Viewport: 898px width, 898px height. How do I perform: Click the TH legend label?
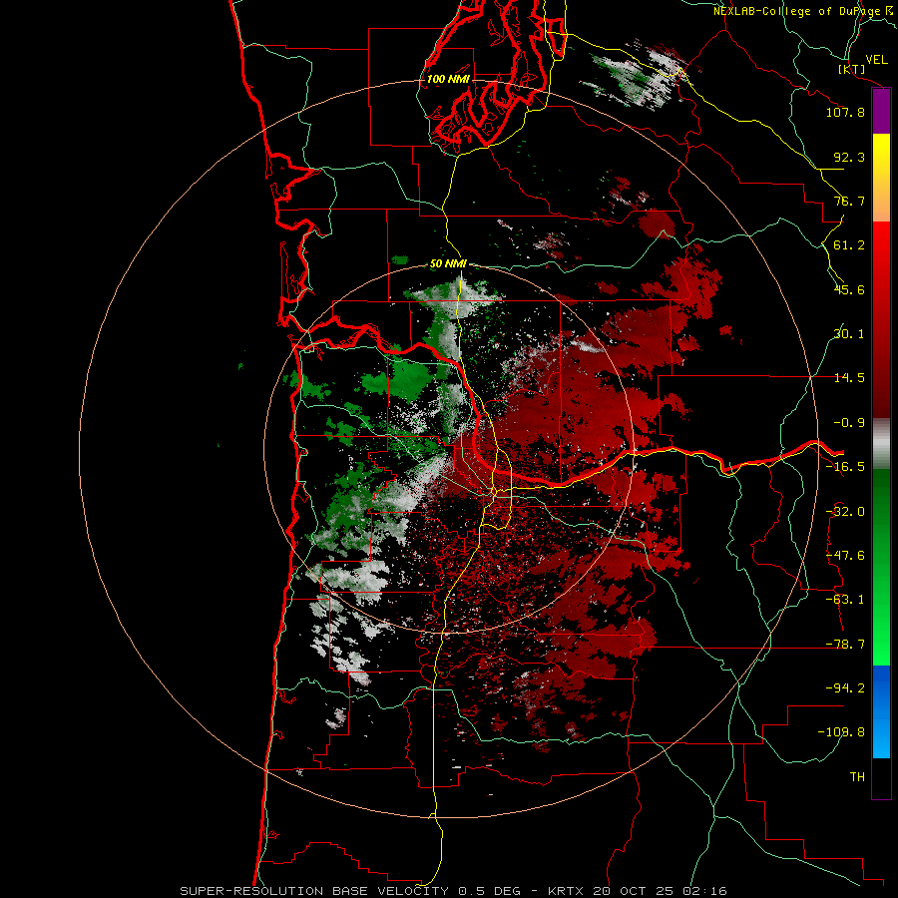click(x=857, y=777)
